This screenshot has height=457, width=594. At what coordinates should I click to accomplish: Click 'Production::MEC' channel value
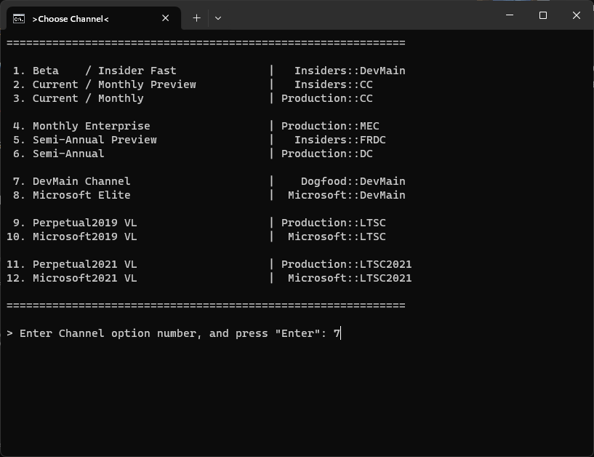pos(330,126)
